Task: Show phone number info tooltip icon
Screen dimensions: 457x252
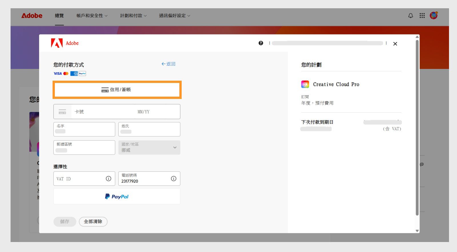Action: pyautogui.click(x=174, y=178)
